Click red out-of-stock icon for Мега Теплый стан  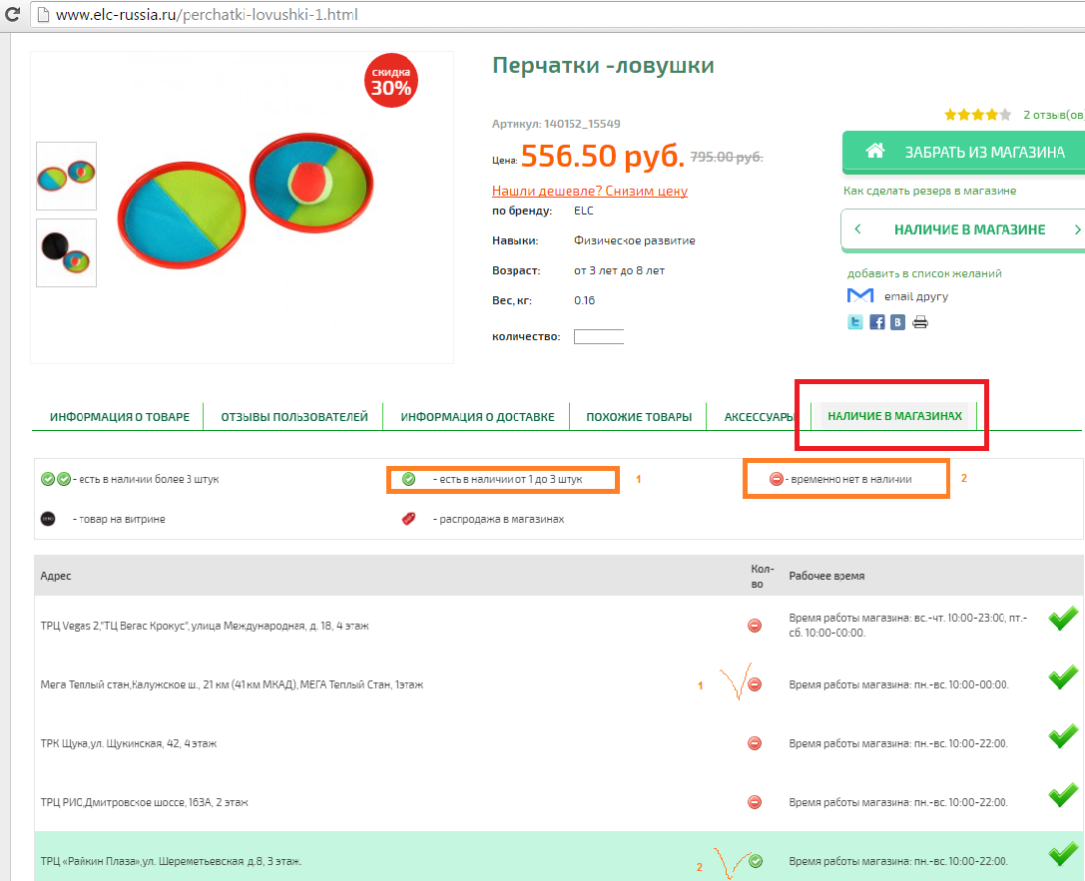pyautogui.click(x=755, y=684)
